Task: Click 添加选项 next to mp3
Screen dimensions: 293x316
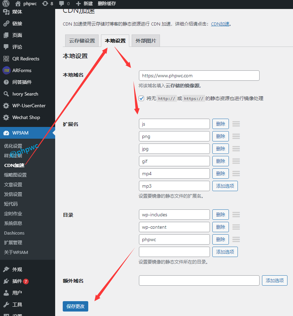Action: click(x=225, y=186)
